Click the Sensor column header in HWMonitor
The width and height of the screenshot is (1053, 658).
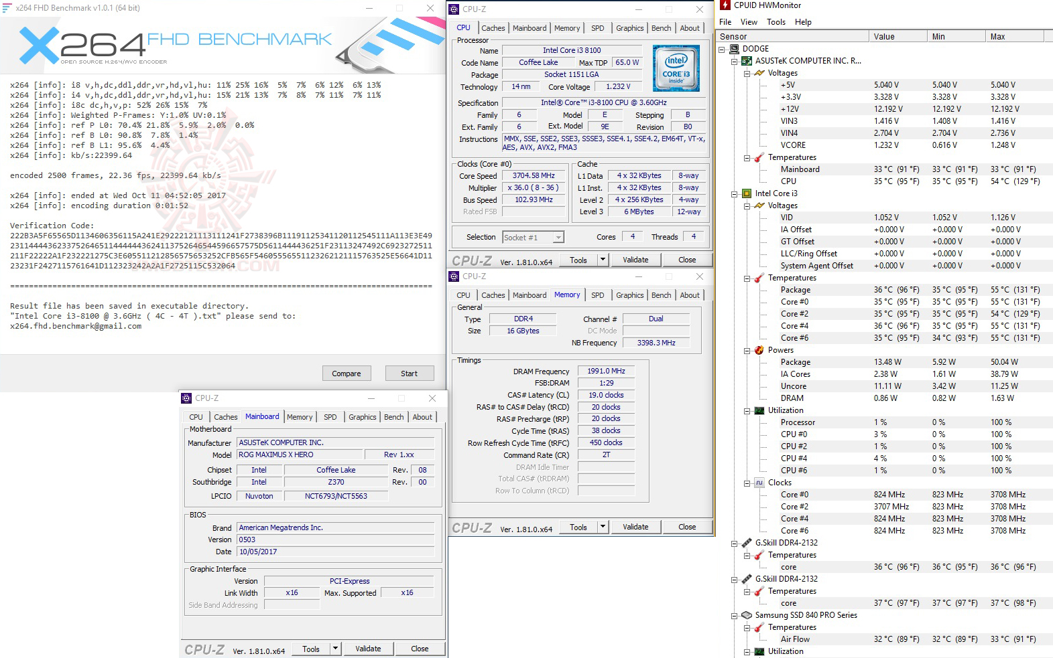point(793,37)
